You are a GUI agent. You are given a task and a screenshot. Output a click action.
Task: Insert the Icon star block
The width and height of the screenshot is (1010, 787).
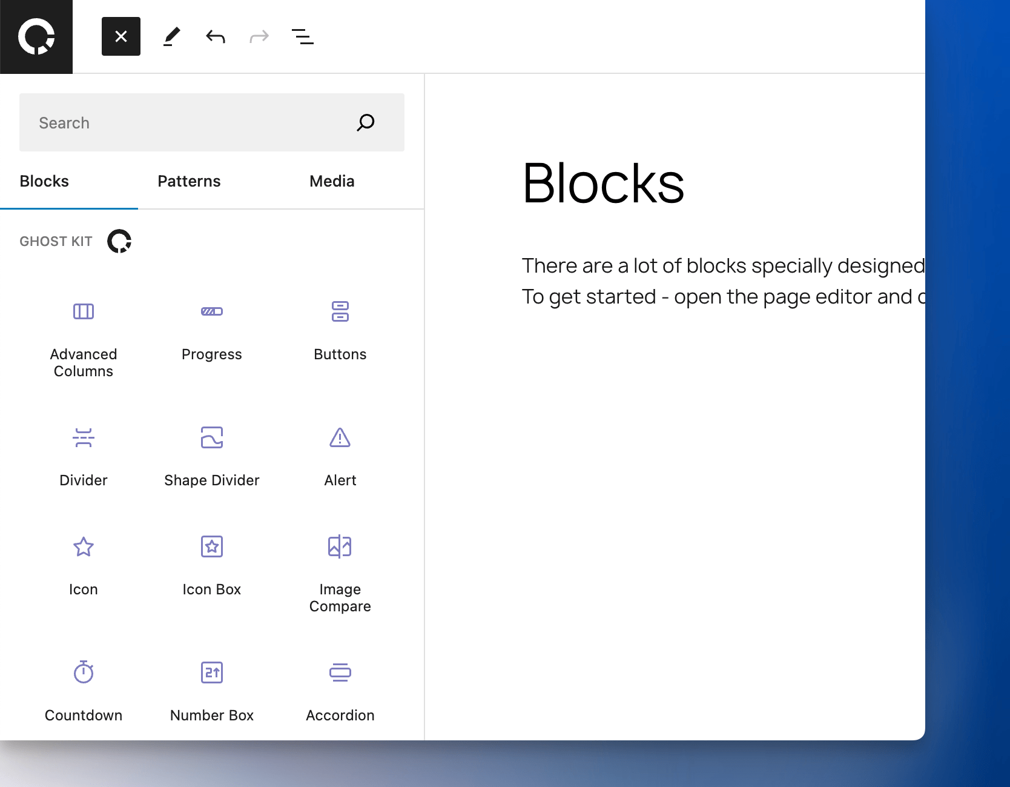(x=84, y=566)
